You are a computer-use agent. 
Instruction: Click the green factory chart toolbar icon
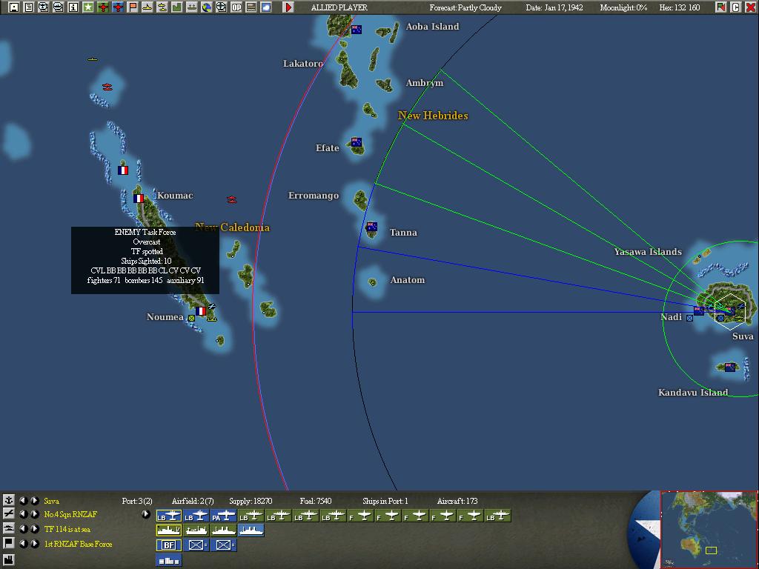click(177, 7)
